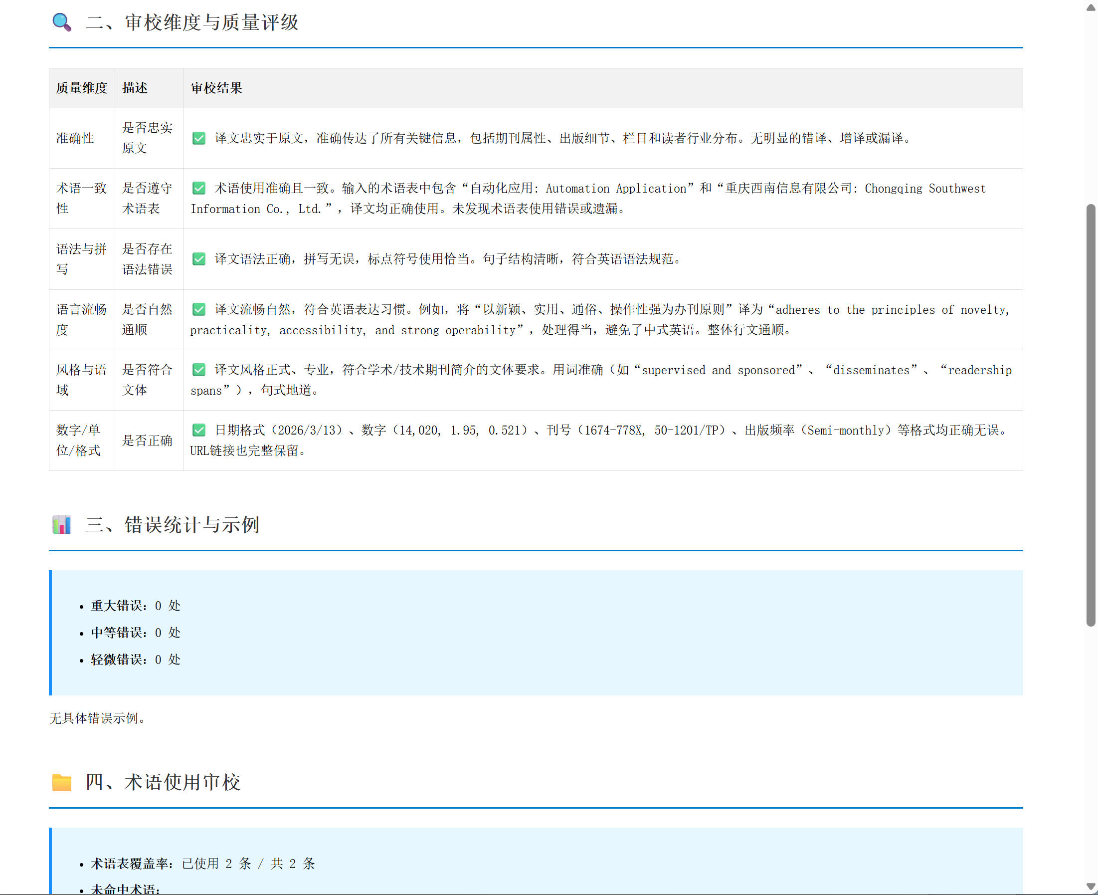The image size is (1098, 895).
Task: Click the folder icon beside 术语使用审校
Action: pyautogui.click(x=62, y=782)
